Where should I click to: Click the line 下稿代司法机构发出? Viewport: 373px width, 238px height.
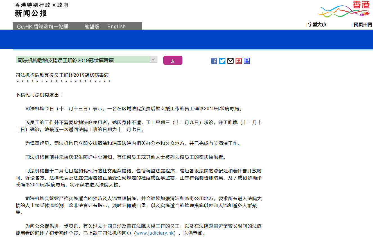tap(39, 95)
